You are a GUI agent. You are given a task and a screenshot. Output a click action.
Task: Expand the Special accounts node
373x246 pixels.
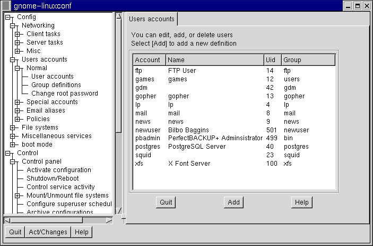pyautogui.click(x=17, y=102)
